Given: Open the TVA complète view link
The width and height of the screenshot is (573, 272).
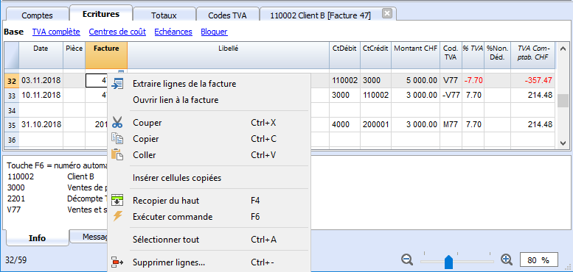Looking at the screenshot, I should (56, 32).
